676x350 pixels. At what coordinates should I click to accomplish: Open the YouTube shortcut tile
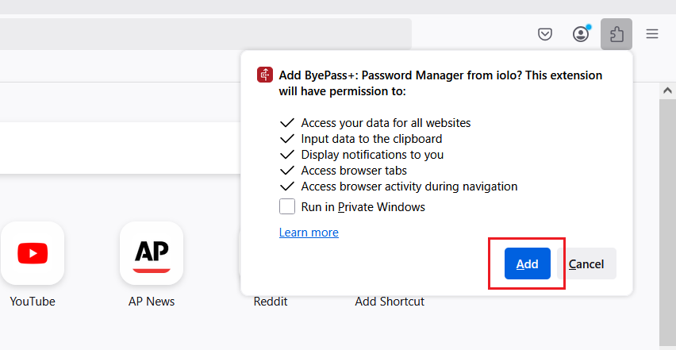(33, 253)
